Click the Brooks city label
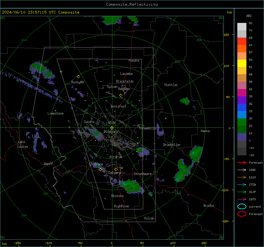Screen dimensions: 264x247 tap(209, 206)
